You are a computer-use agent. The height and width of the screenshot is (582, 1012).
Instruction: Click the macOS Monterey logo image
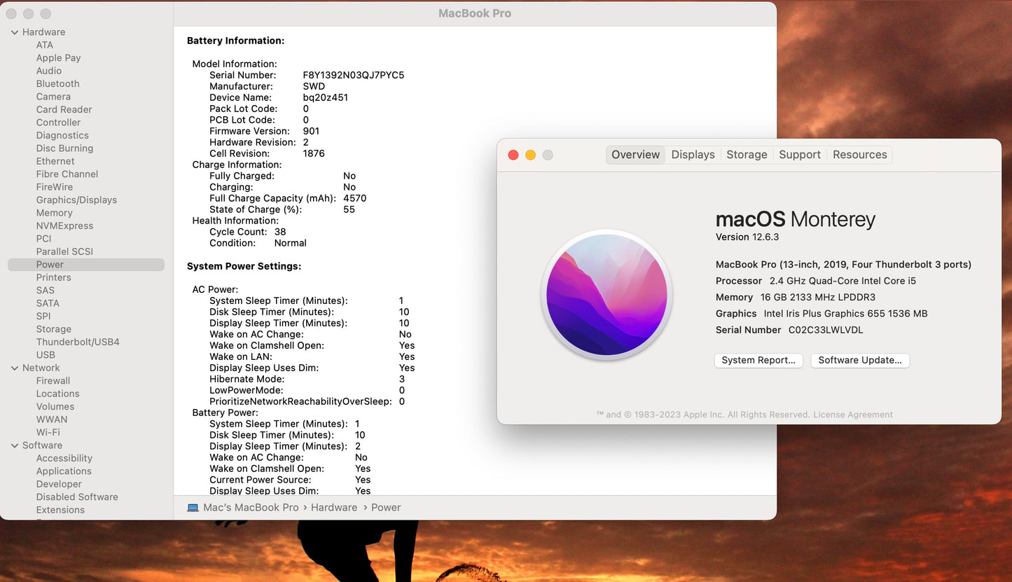click(x=606, y=295)
